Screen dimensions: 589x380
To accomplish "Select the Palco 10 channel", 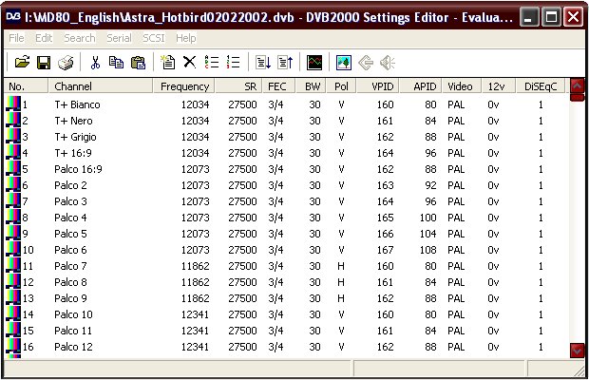I will 73,314.
